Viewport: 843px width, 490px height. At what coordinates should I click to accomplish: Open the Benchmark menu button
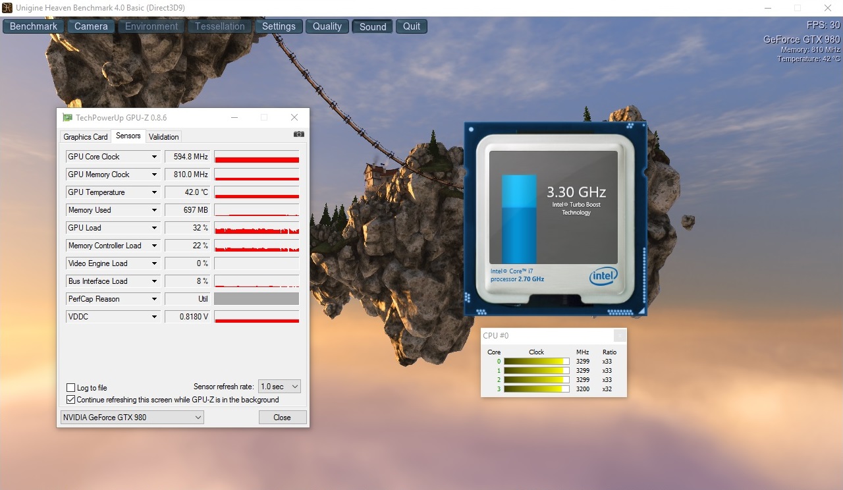coord(34,26)
